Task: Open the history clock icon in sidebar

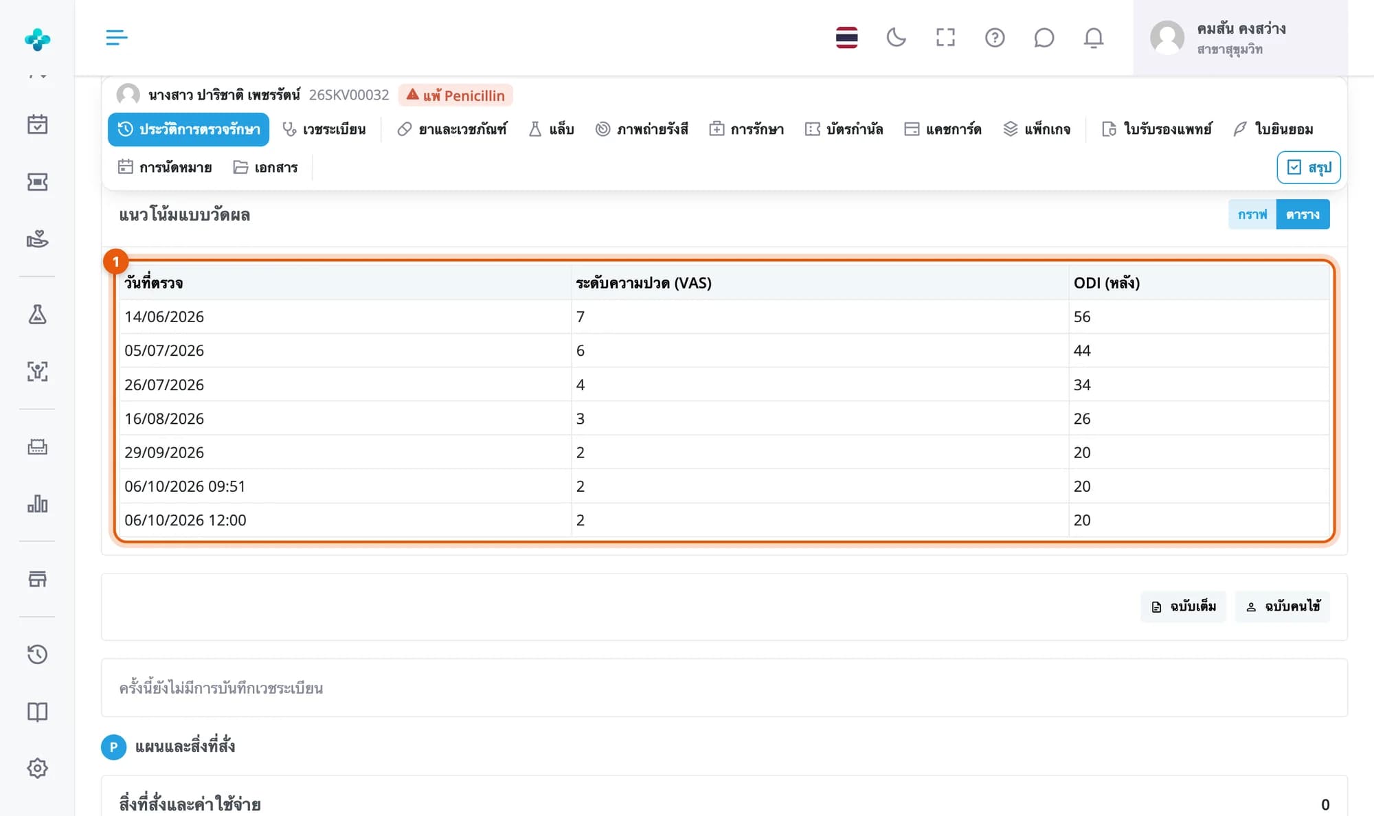Action: pyautogui.click(x=37, y=654)
